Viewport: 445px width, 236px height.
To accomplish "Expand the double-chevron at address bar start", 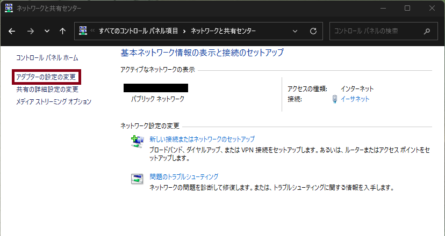I will pyautogui.click(x=92, y=31).
